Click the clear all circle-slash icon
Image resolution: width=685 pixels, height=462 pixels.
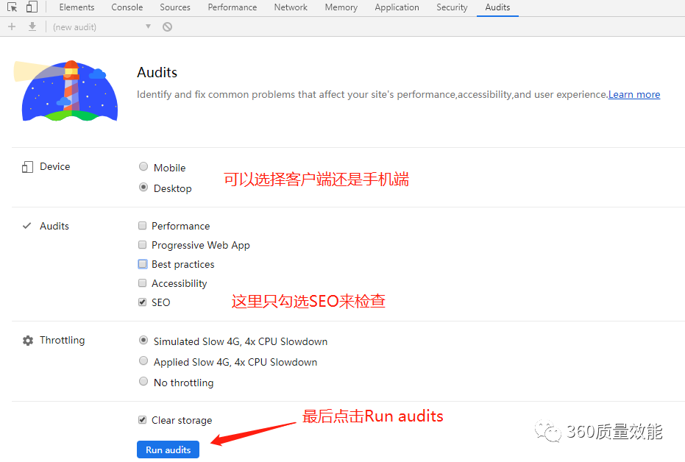[x=167, y=27]
